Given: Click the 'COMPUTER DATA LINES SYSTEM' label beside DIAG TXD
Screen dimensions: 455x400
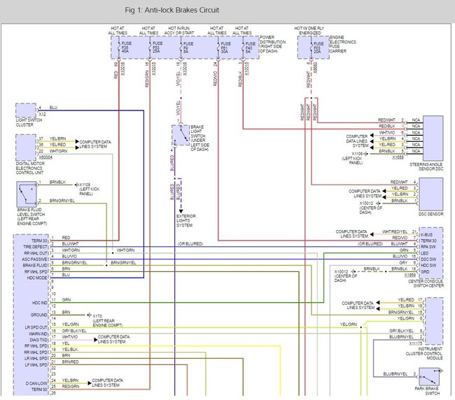Looking at the screenshot, I should point(113,339).
